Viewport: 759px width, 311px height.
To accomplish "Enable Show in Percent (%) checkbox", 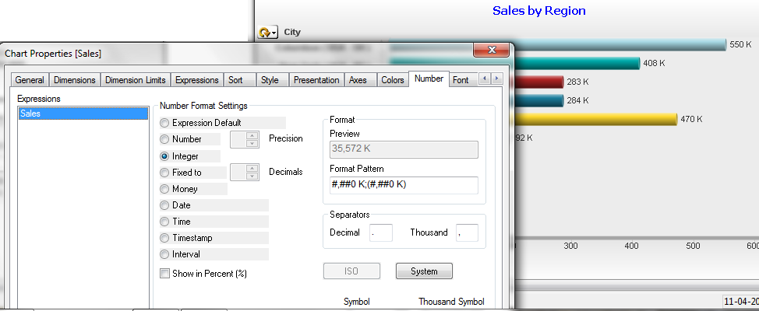I will click(x=164, y=274).
